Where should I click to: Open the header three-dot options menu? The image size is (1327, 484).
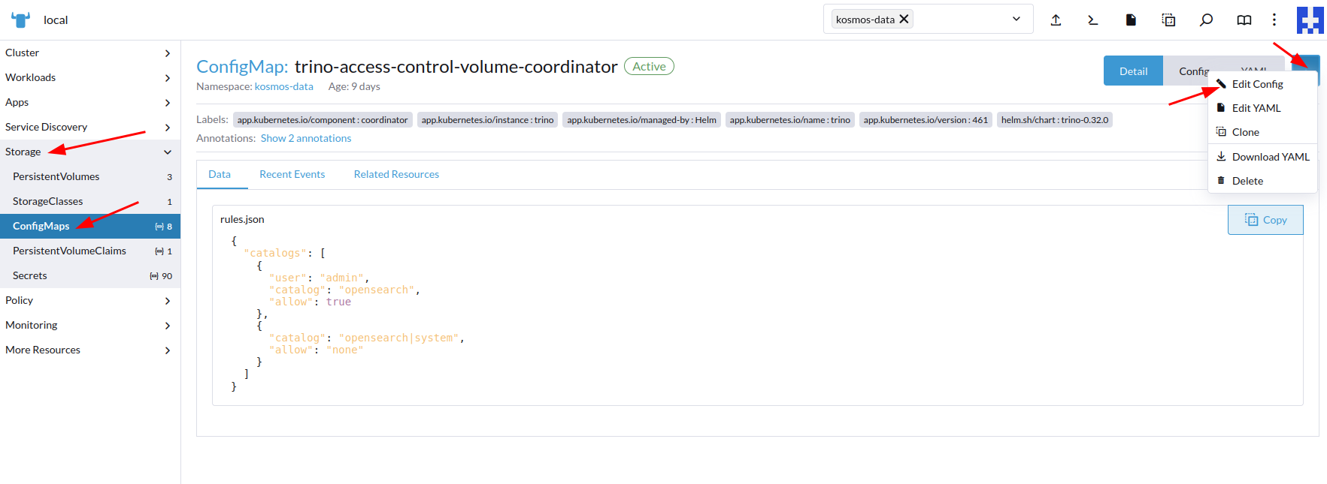[x=1274, y=20]
